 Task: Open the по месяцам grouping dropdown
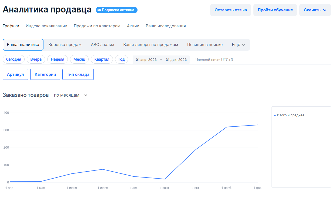pos(71,95)
